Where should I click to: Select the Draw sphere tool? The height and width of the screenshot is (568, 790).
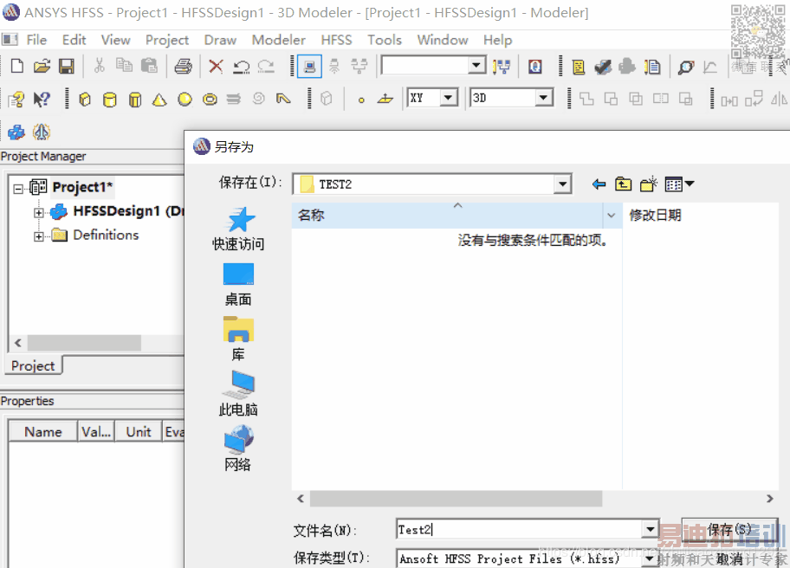click(x=185, y=100)
